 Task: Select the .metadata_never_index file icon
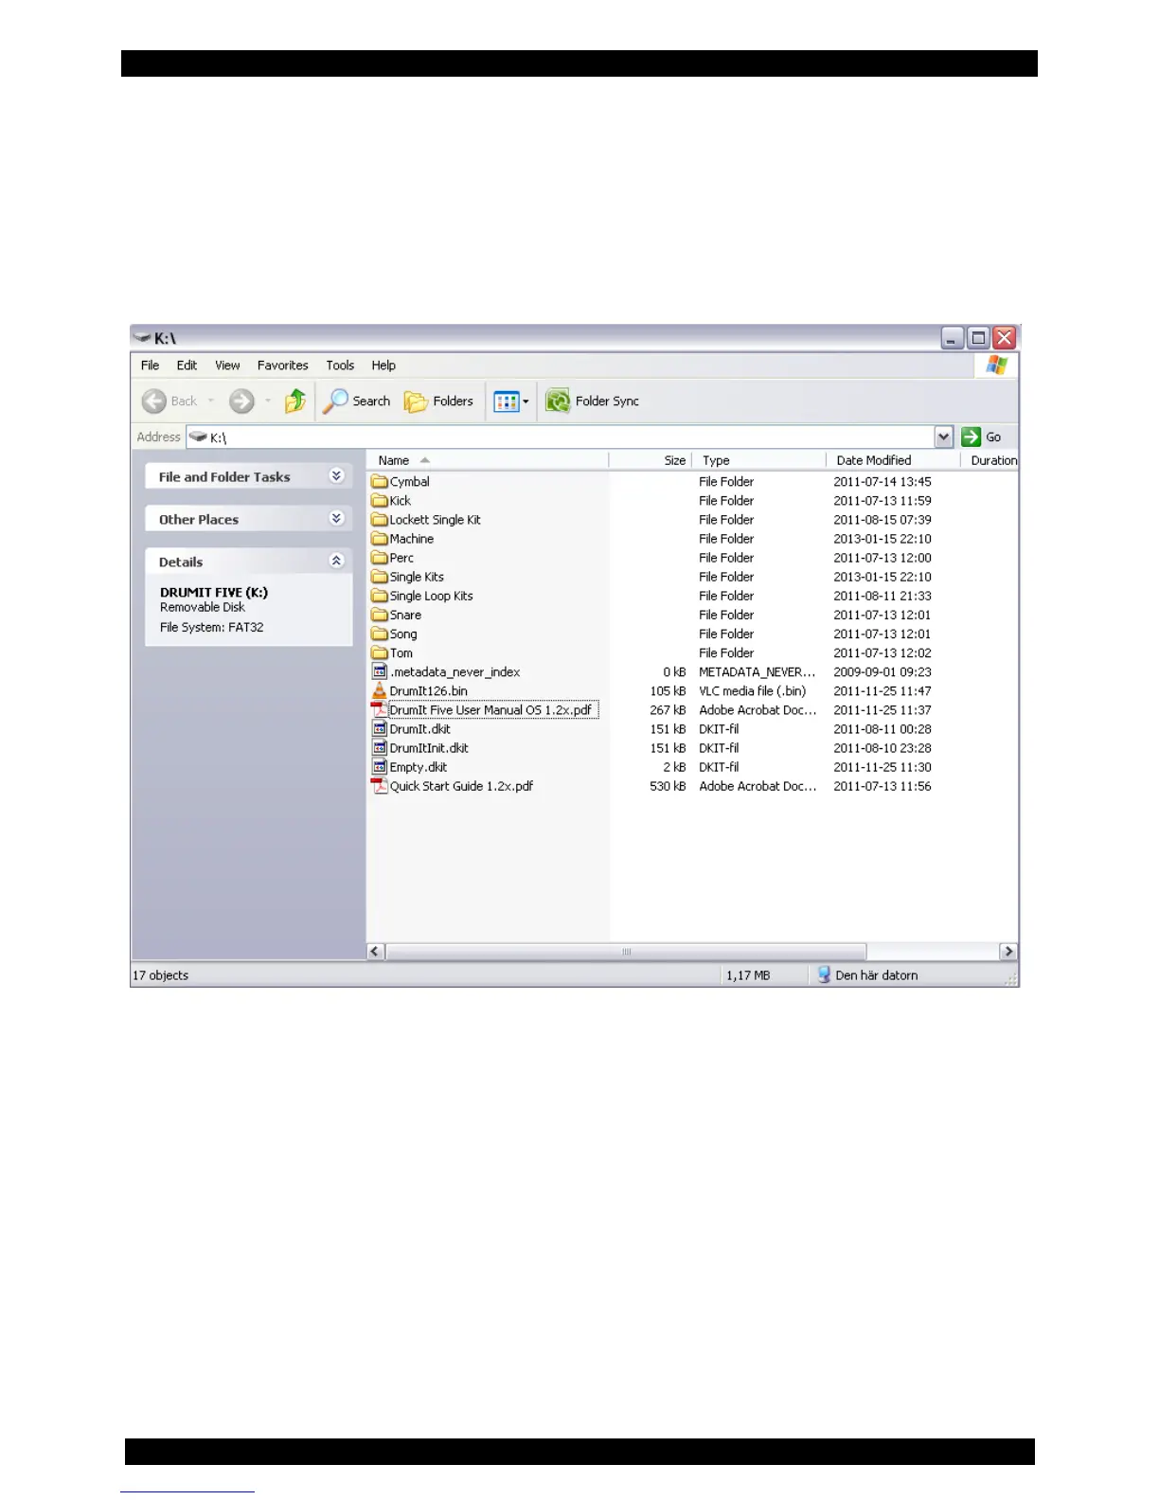380,672
